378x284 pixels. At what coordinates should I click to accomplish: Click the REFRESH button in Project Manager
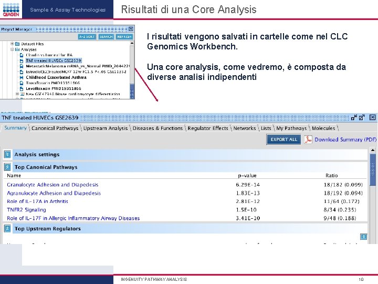pos(124,37)
